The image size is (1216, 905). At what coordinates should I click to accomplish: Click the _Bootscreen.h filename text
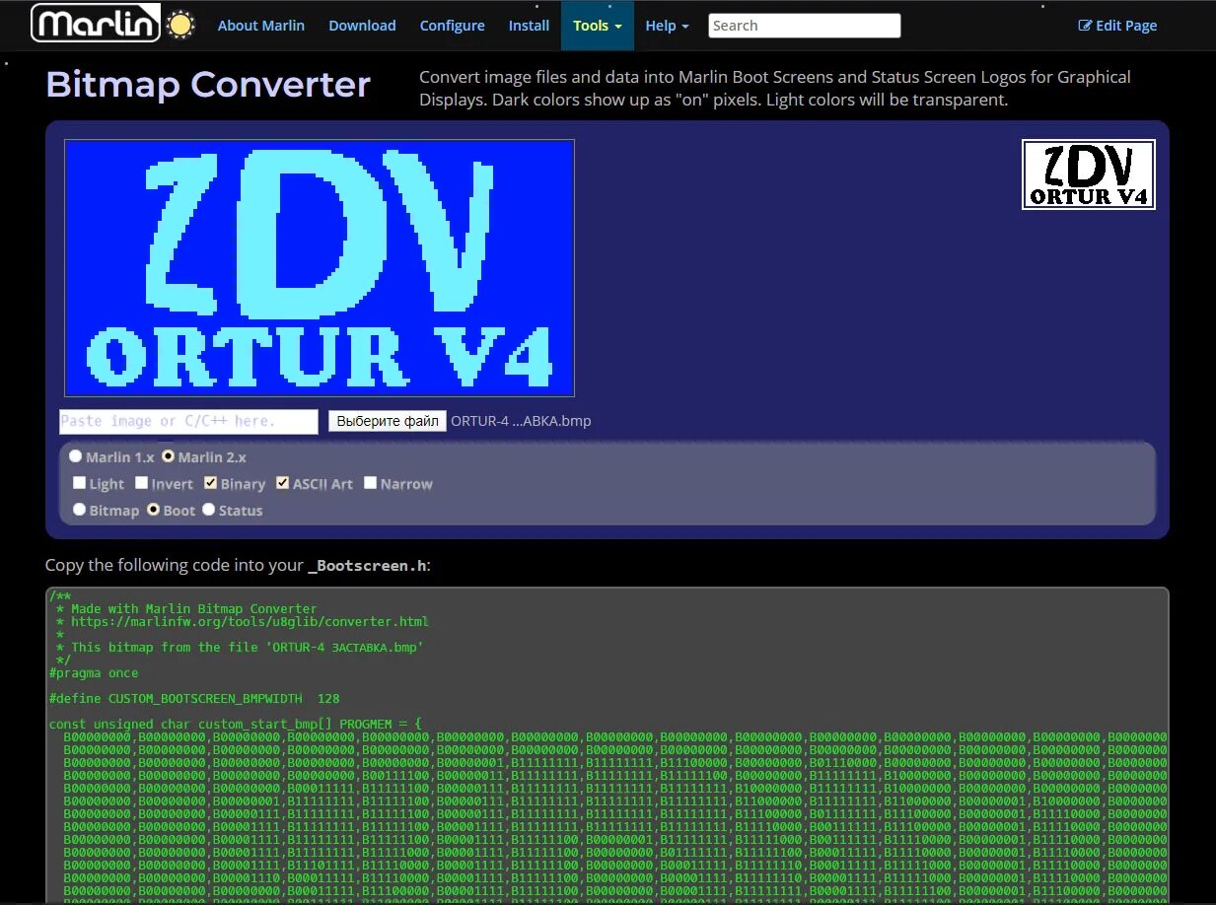[x=367, y=566]
